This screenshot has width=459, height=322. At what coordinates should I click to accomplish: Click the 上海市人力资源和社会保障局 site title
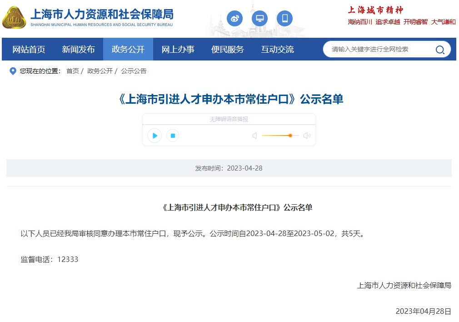tap(102, 14)
